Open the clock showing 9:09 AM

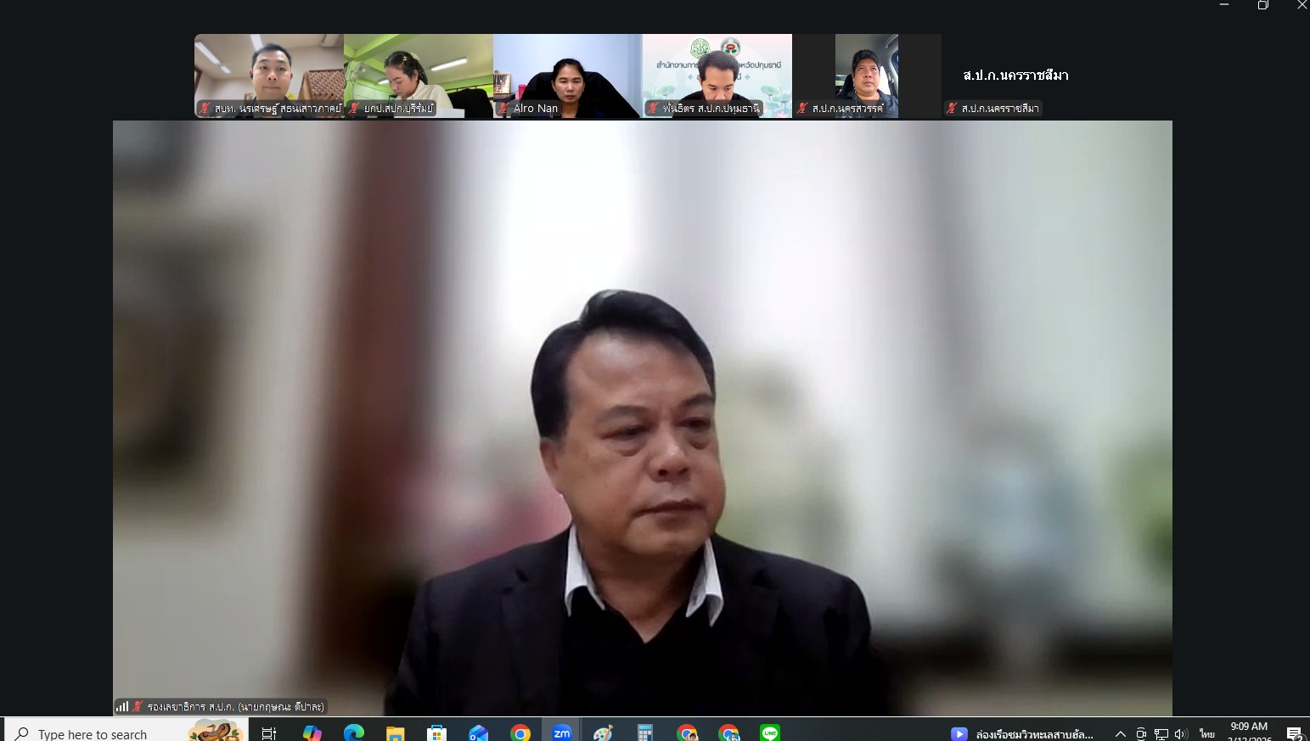click(1248, 732)
